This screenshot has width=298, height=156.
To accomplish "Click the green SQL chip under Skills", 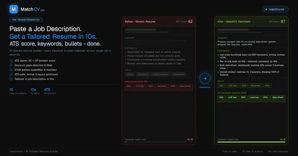I will click(x=221, y=86).
